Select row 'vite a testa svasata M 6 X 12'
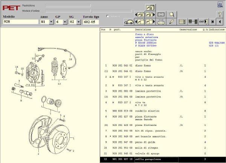Viewport: 226px width, 163px height. click(163, 78)
